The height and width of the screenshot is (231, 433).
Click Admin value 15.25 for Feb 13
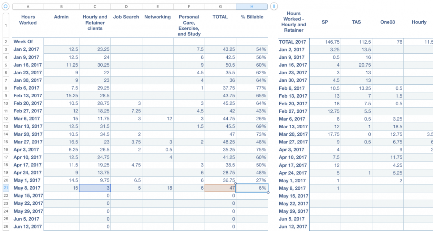tap(61, 95)
